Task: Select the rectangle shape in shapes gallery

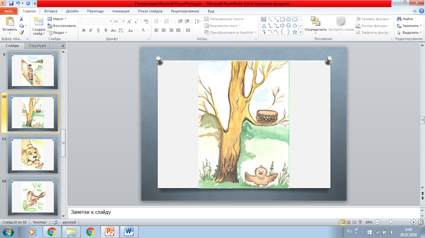Action: [282, 20]
